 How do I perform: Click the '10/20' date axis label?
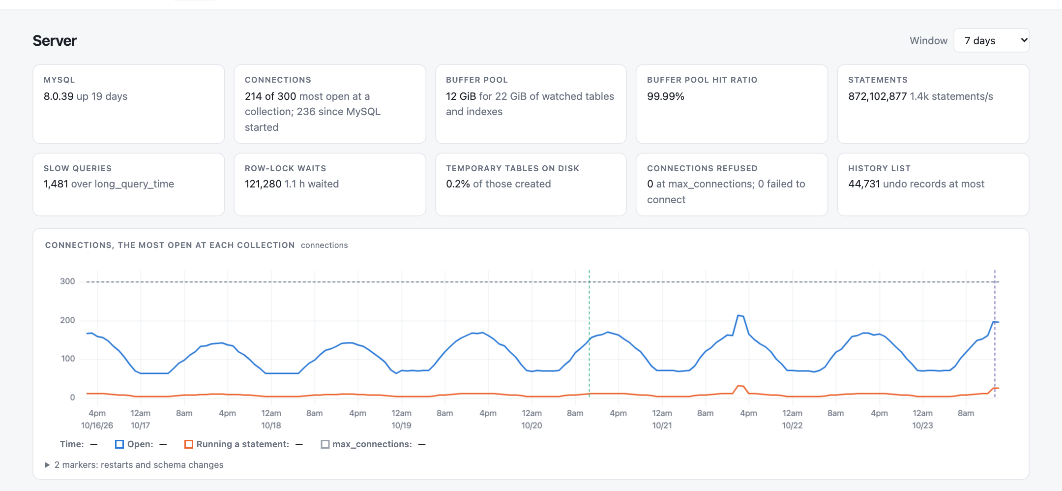point(531,426)
